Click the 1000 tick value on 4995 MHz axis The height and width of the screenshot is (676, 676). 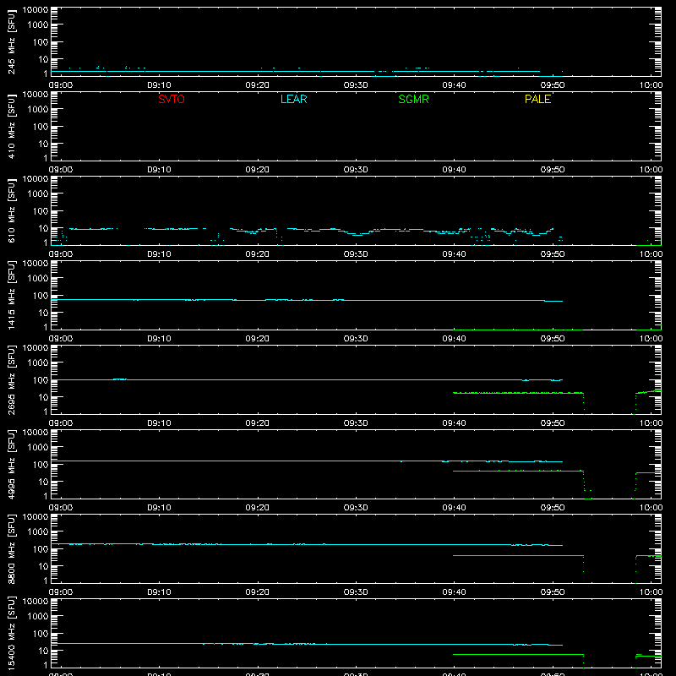point(38,447)
